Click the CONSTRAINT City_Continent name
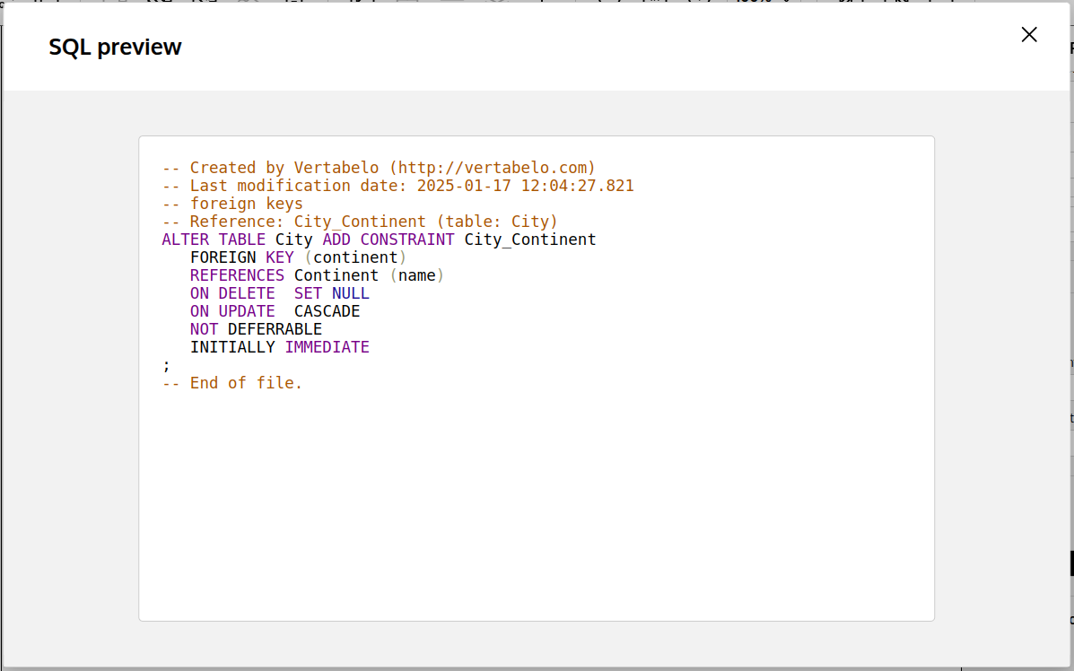Image resolution: width=1074 pixels, height=671 pixels. click(529, 240)
